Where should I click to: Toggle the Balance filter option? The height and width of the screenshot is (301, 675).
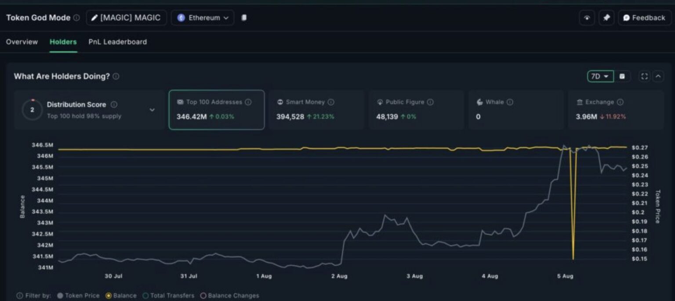coord(121,296)
